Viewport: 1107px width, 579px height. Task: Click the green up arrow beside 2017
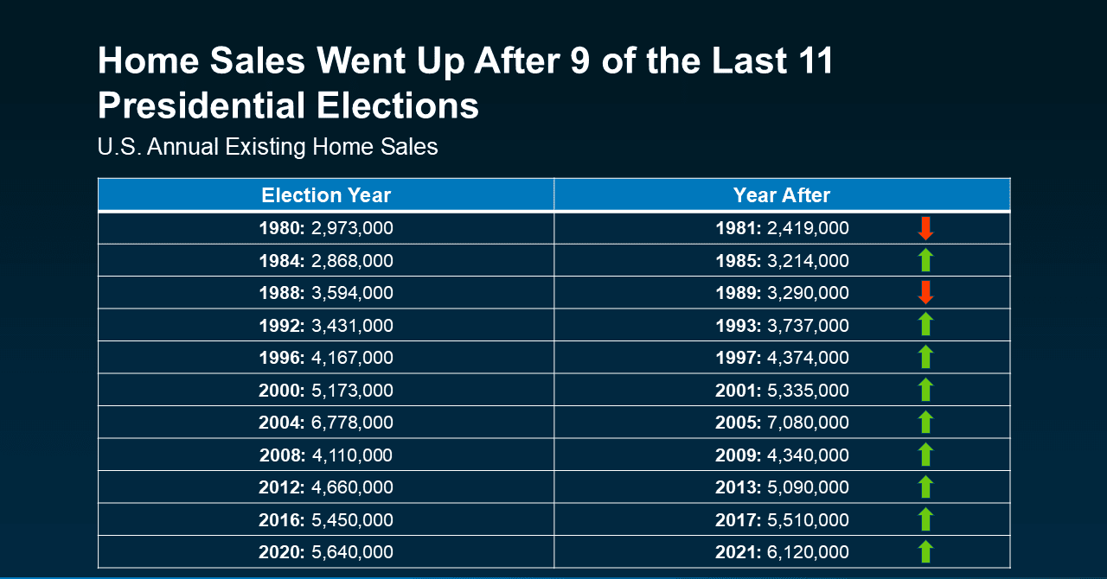coord(925,519)
